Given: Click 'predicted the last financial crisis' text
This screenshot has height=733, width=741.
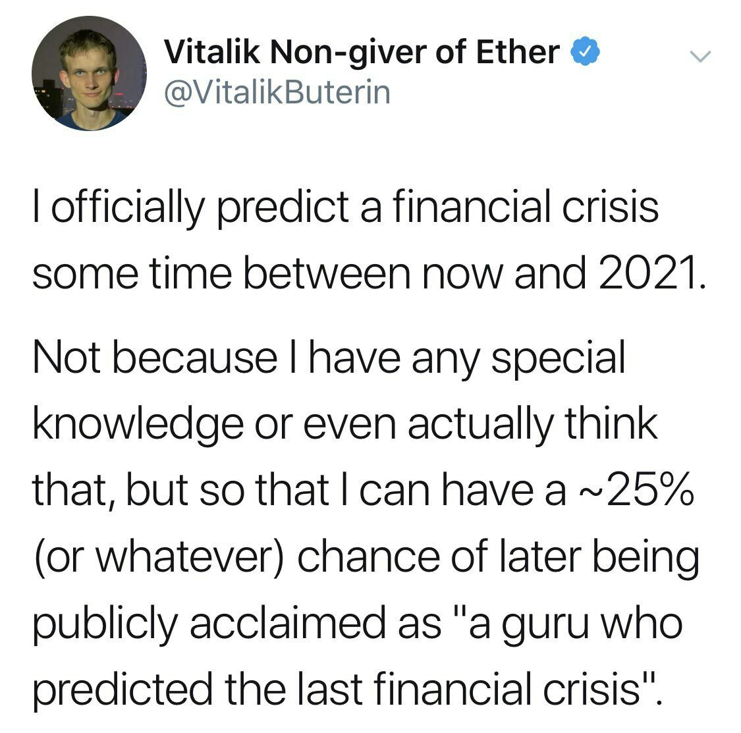Looking at the screenshot, I should 336,690.
